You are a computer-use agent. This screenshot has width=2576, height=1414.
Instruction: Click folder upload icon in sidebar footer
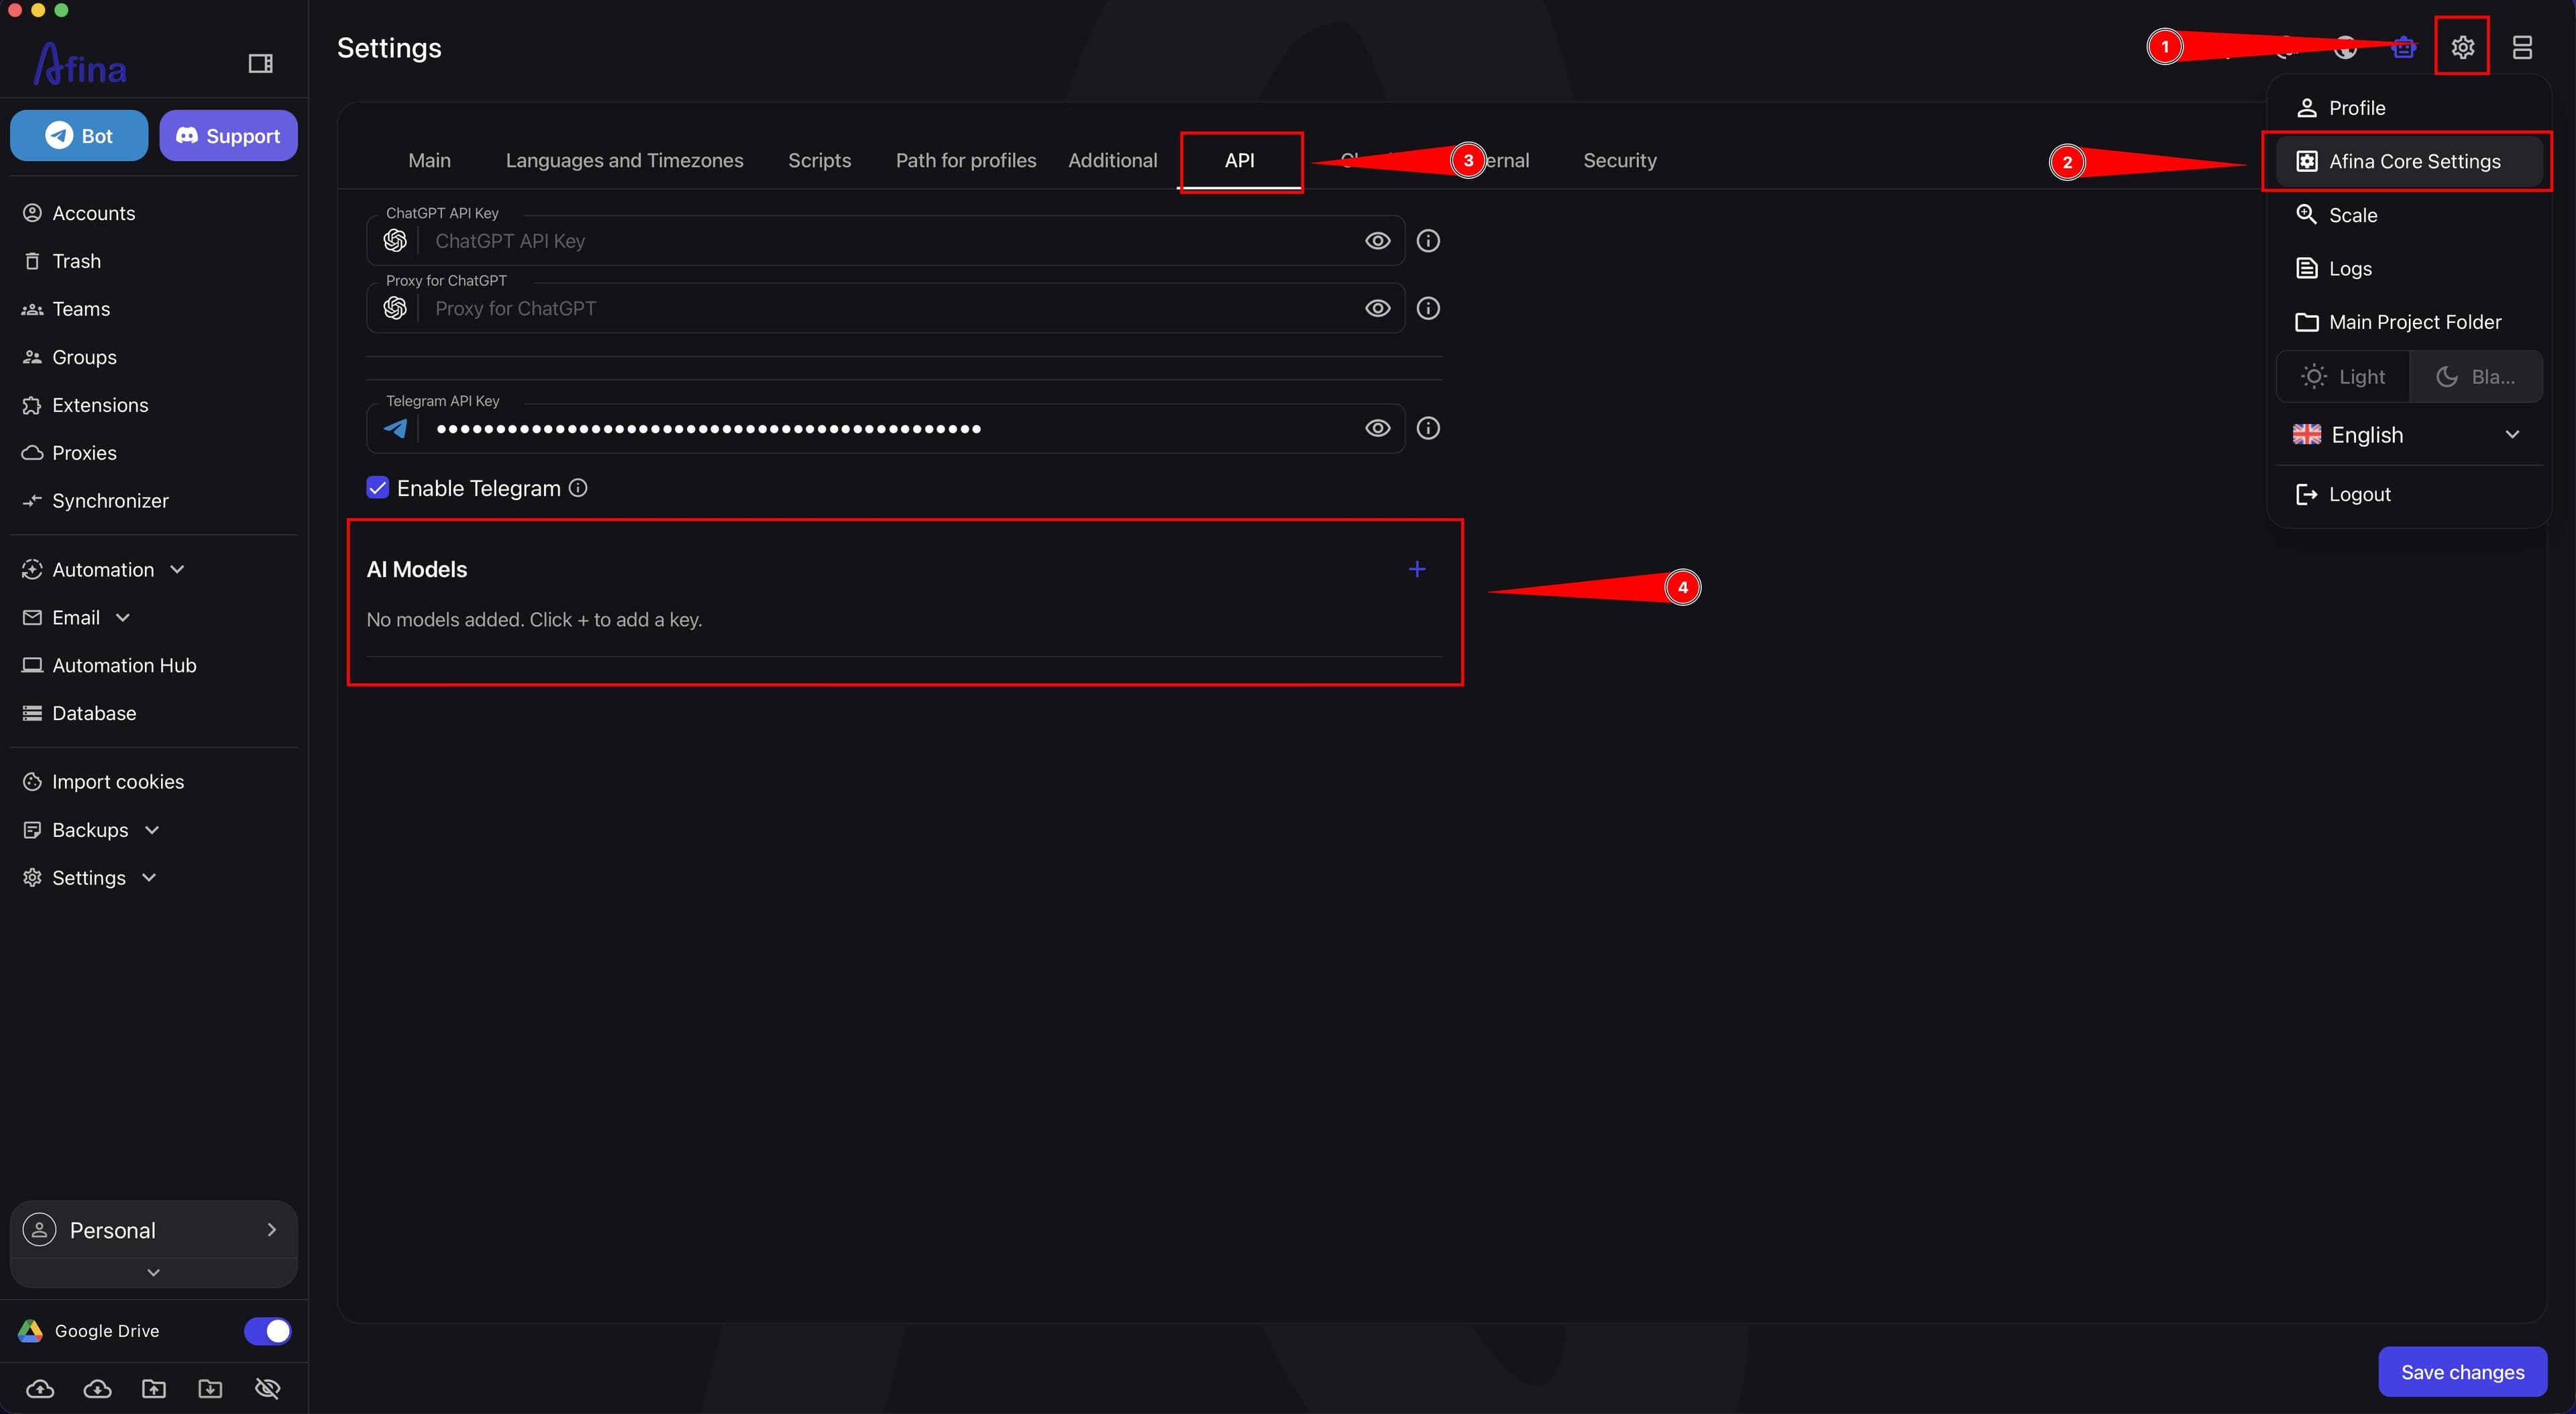pos(154,1388)
